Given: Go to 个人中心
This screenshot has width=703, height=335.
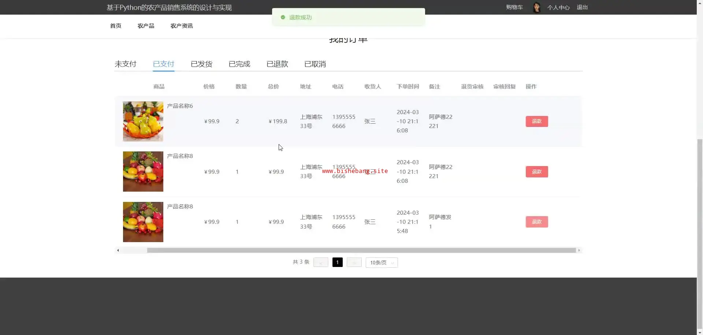Looking at the screenshot, I should pos(558,7).
